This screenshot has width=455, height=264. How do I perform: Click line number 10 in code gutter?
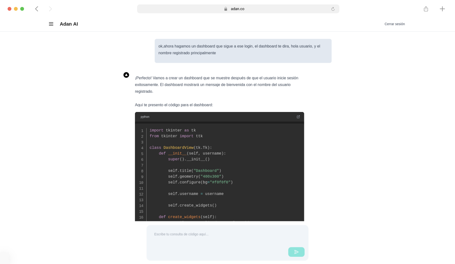(x=141, y=183)
